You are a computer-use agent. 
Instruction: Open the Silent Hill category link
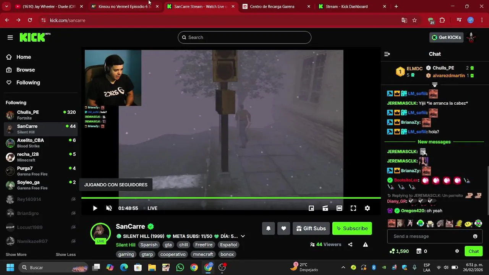pos(126,245)
